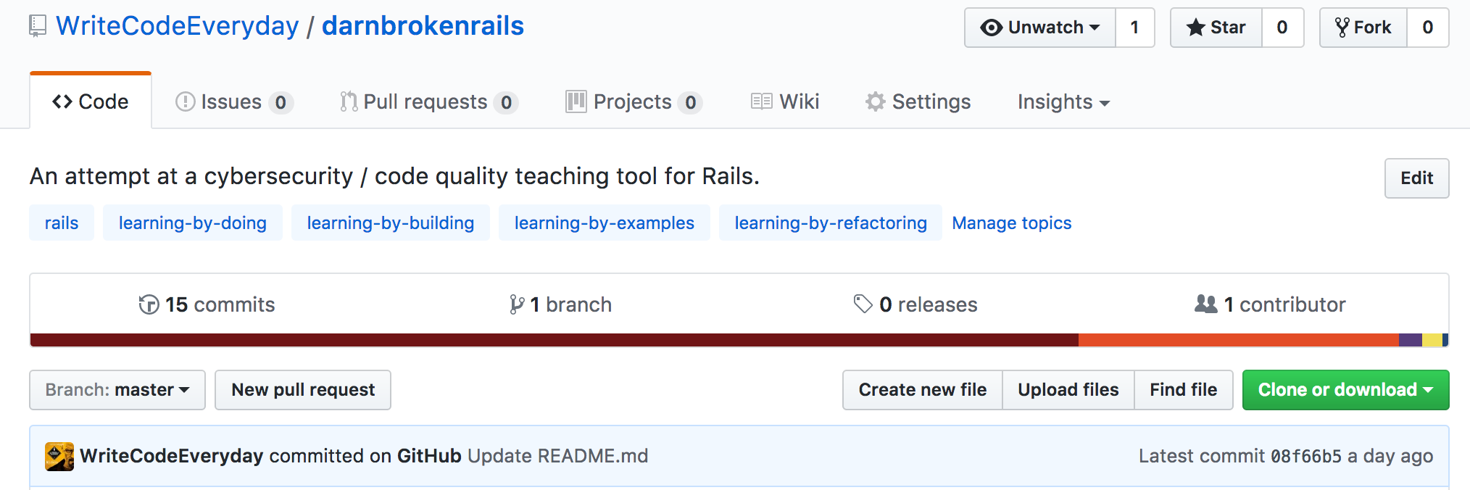Open Clone or download menu
Viewport: 1470px width, 490px height.
[1346, 390]
